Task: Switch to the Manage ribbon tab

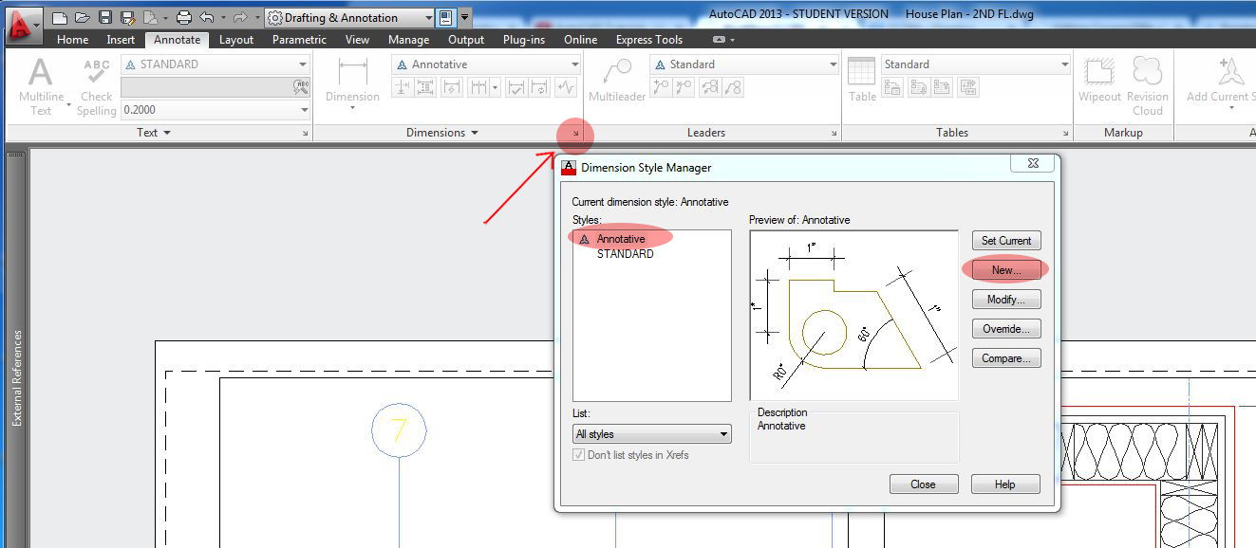Action: pyautogui.click(x=408, y=40)
